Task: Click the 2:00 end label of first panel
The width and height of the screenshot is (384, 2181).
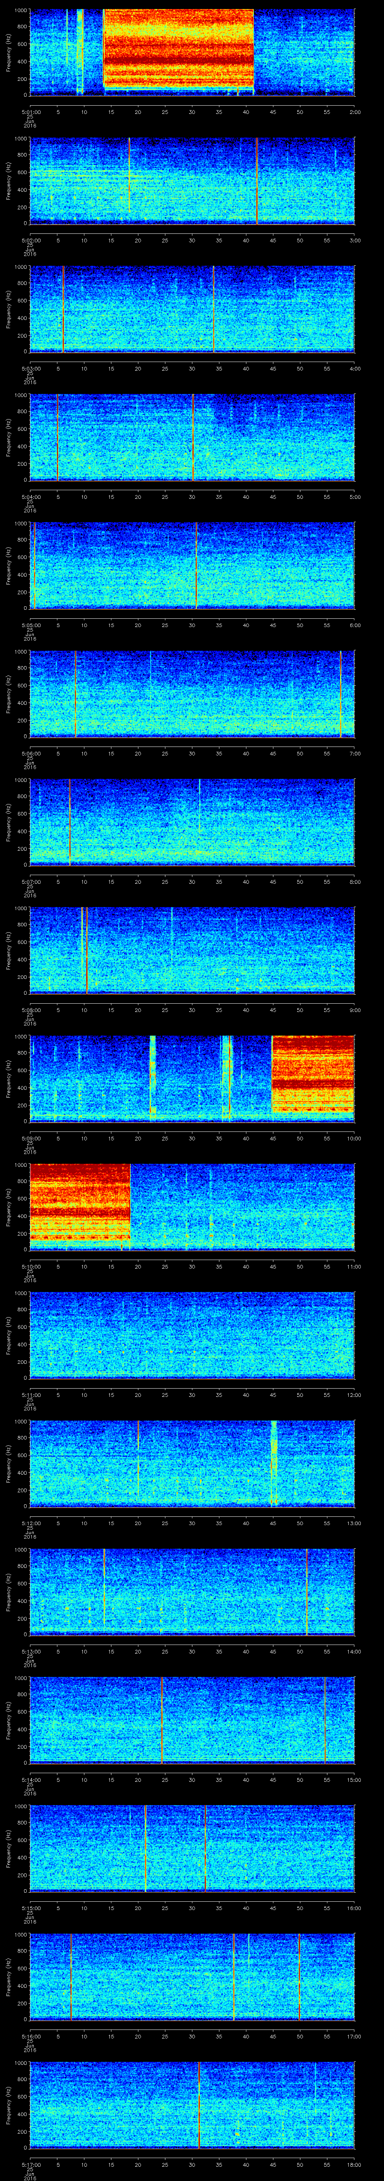Action: pos(354,111)
